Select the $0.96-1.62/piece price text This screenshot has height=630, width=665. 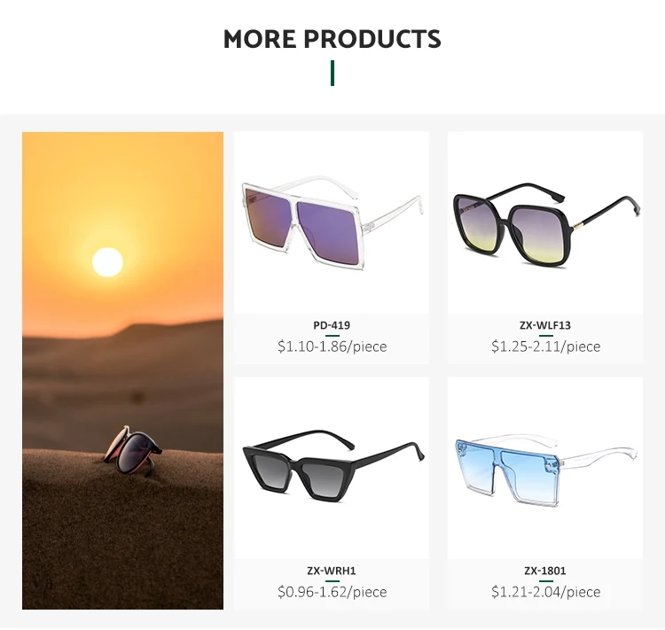tap(332, 591)
